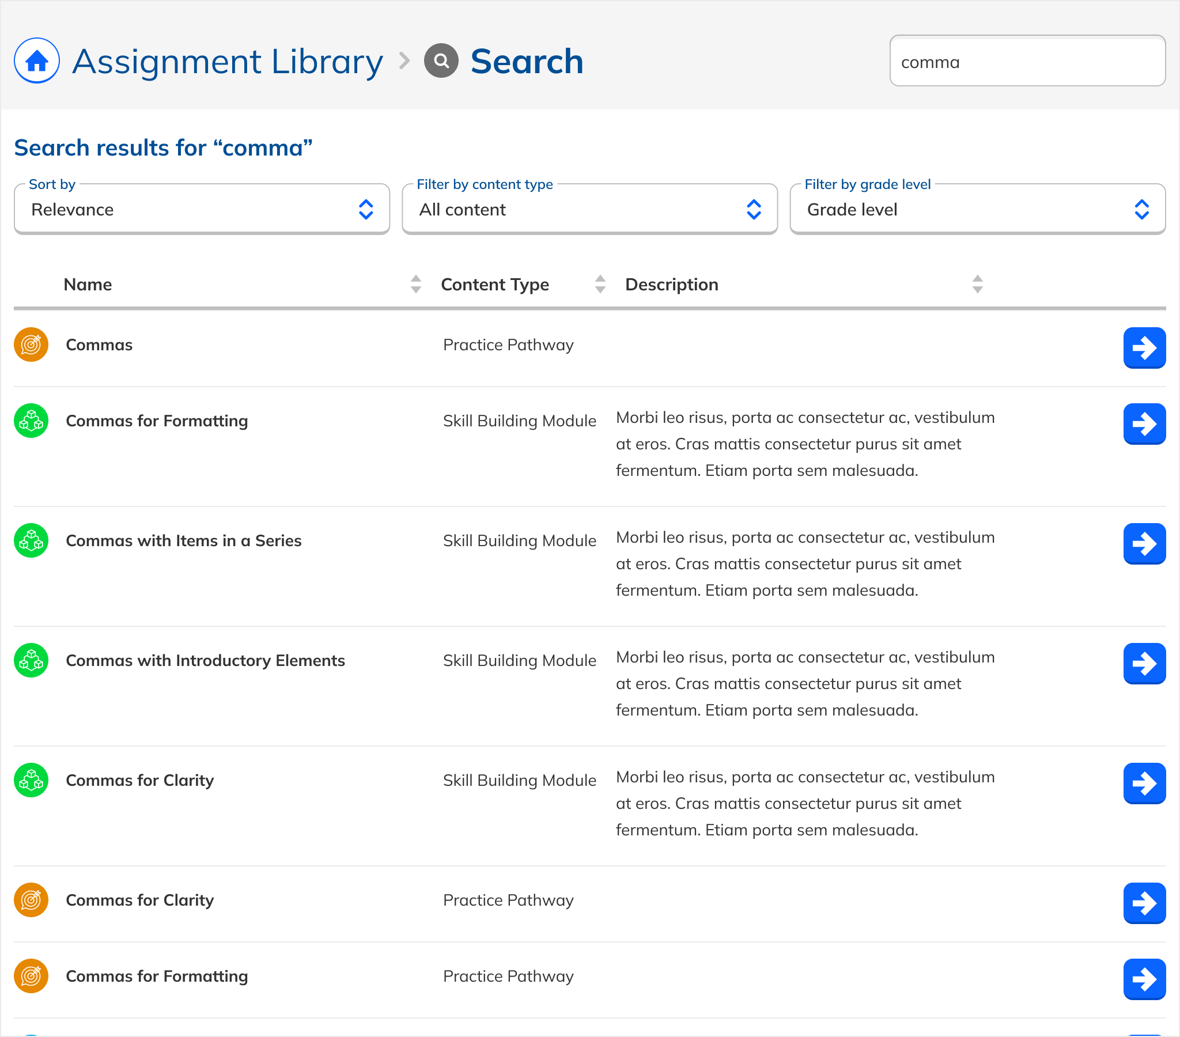The width and height of the screenshot is (1180, 1037).
Task: Sort results by Description column
Action: 977,284
